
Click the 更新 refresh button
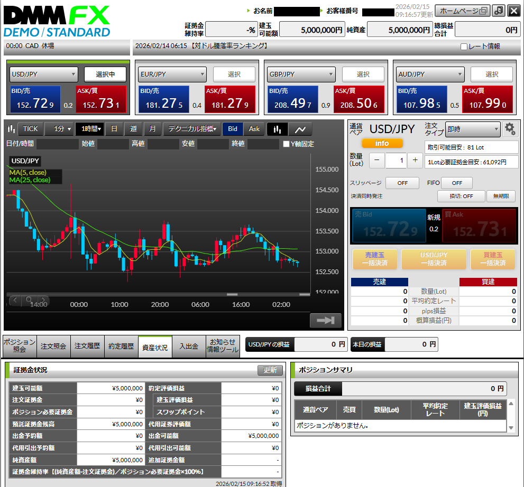pyautogui.click(x=270, y=370)
